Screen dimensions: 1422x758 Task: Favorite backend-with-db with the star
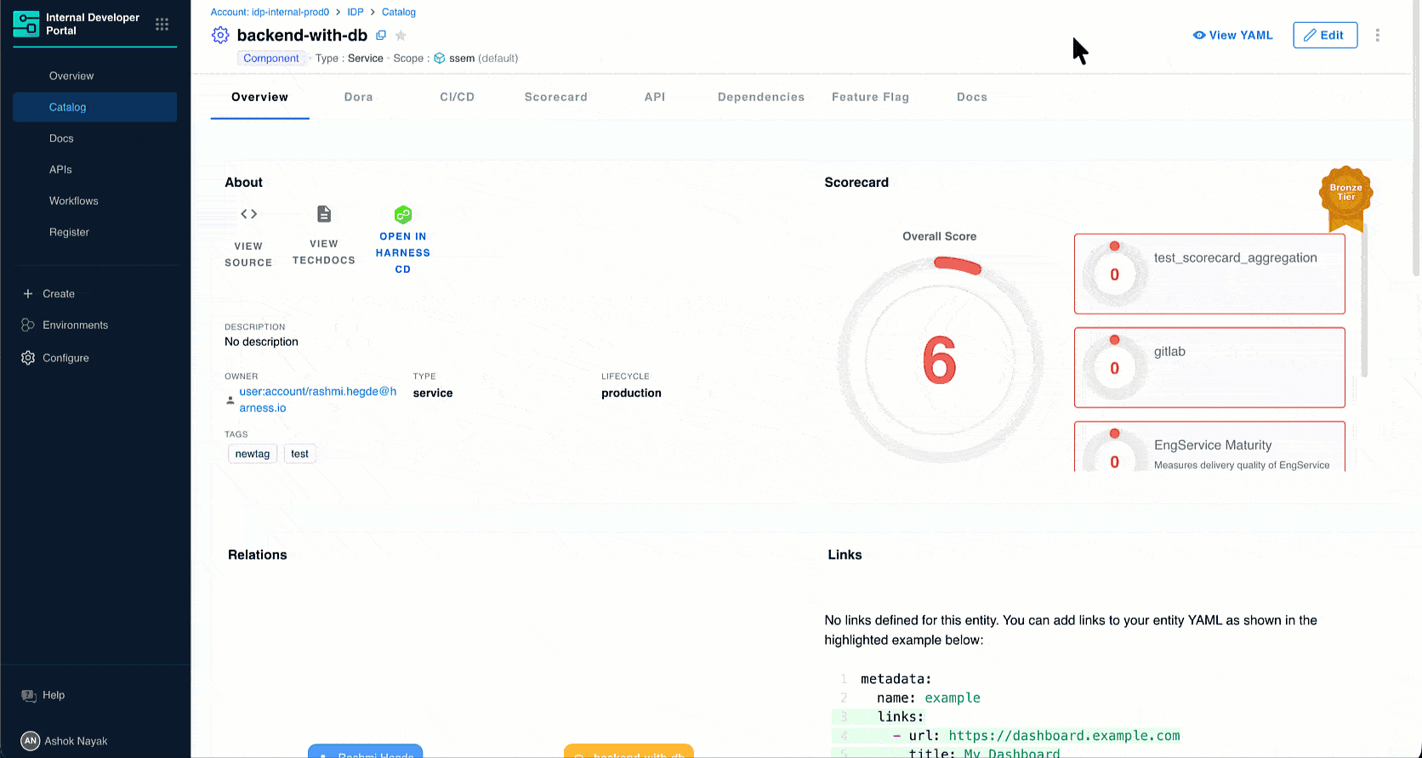(401, 36)
